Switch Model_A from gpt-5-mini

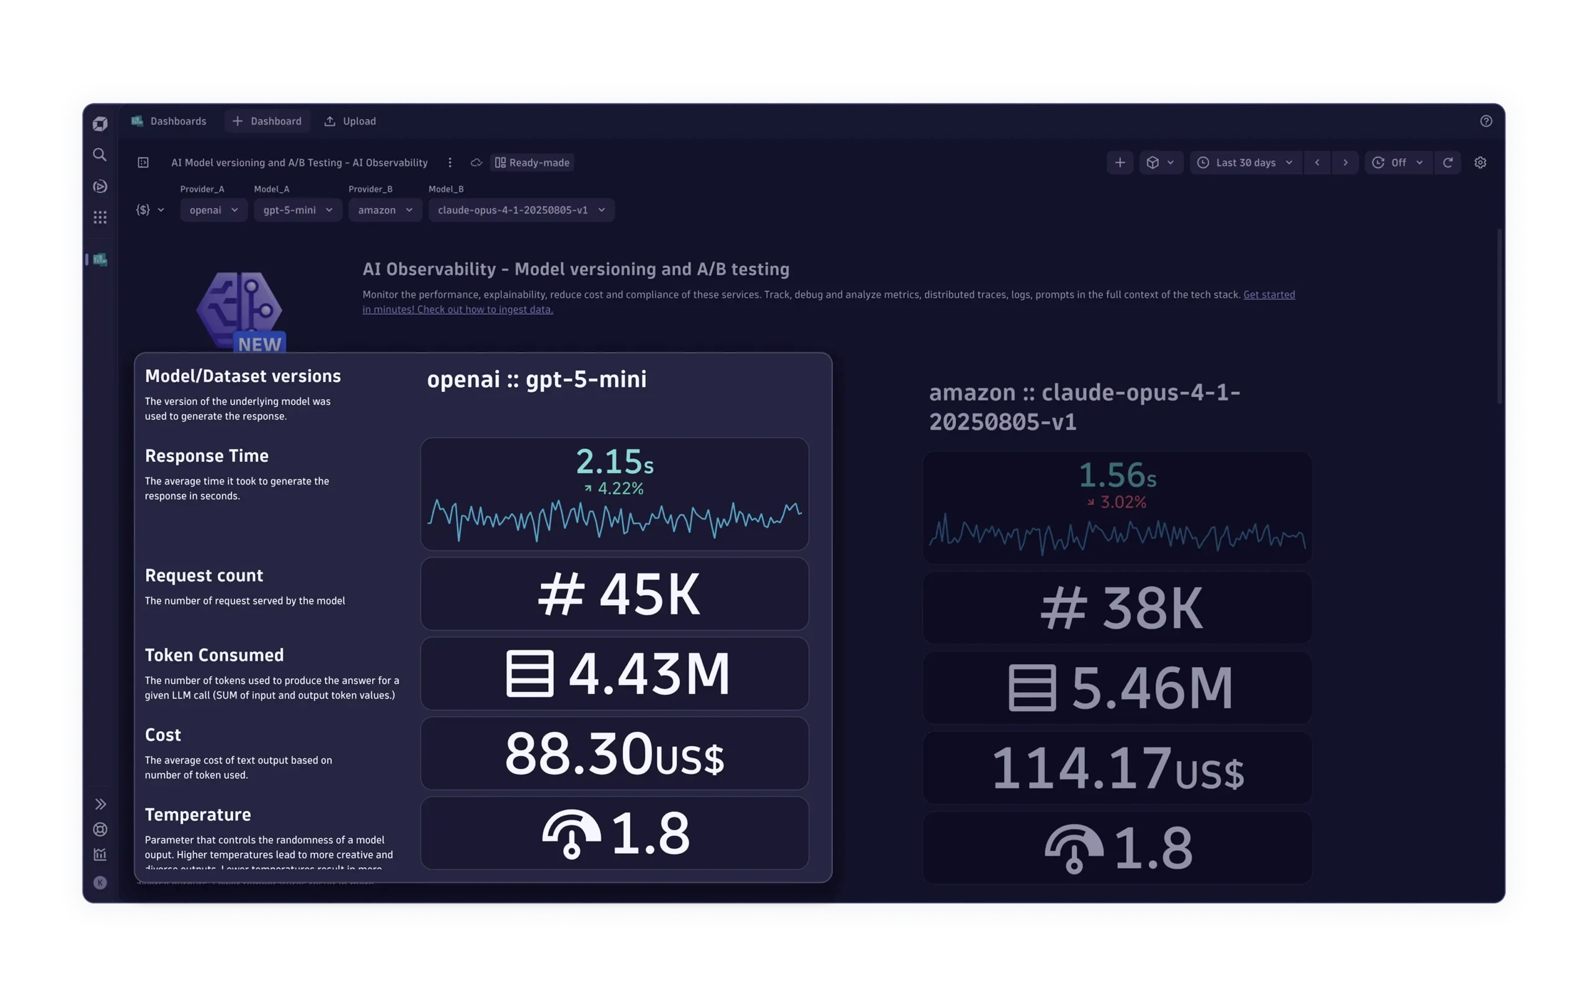point(297,210)
